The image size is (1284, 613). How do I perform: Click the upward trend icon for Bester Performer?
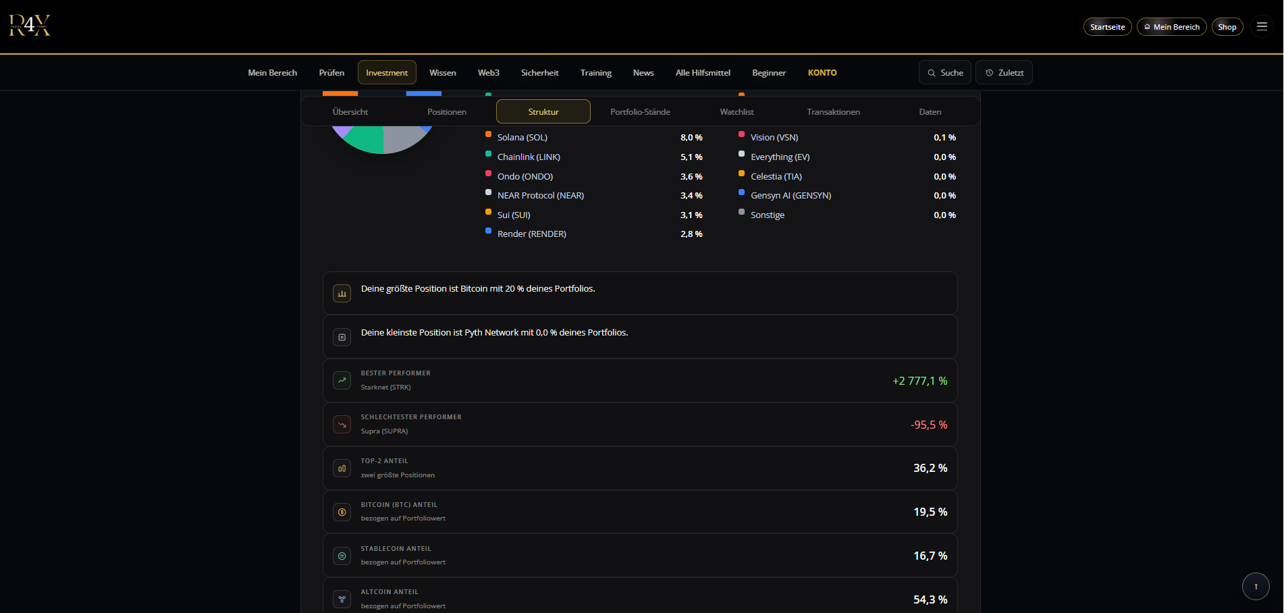click(x=342, y=380)
